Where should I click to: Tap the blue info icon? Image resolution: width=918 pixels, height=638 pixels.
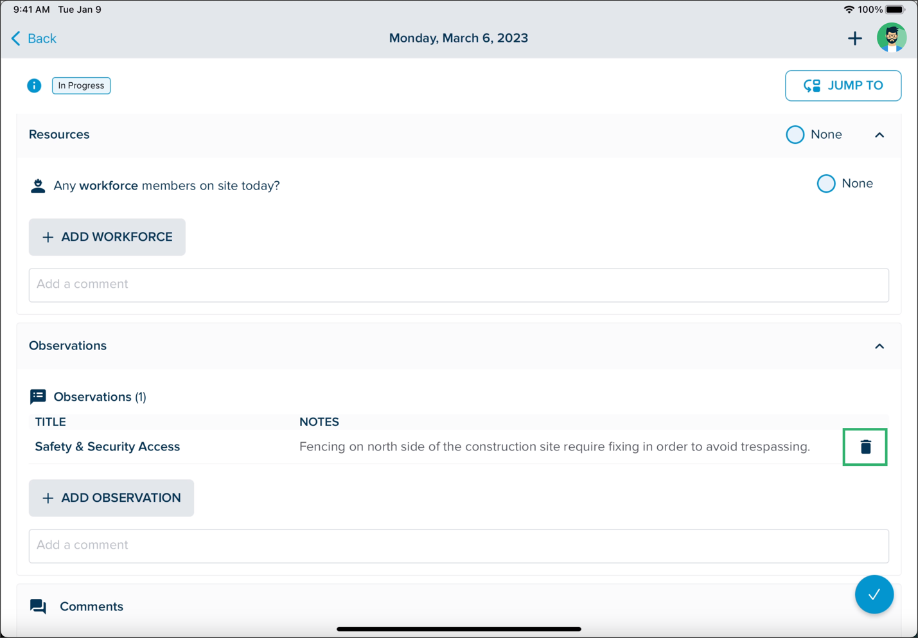coord(34,85)
